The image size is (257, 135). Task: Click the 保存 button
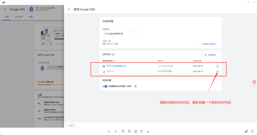(x=72, y=126)
